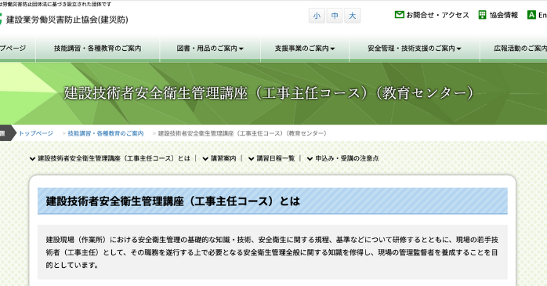Jump to 申込み・受講の注意点 section

tap(346, 158)
